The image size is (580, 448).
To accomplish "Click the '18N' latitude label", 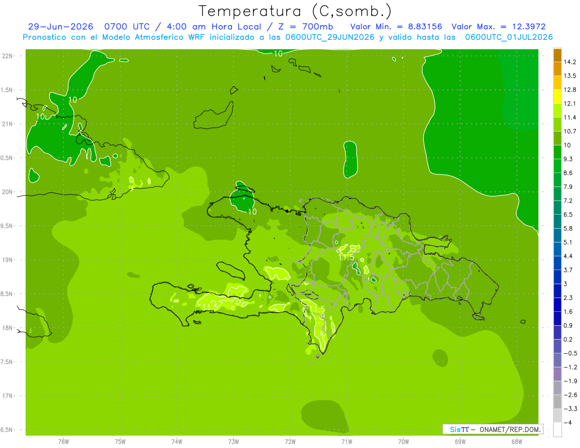I will tap(8, 328).
